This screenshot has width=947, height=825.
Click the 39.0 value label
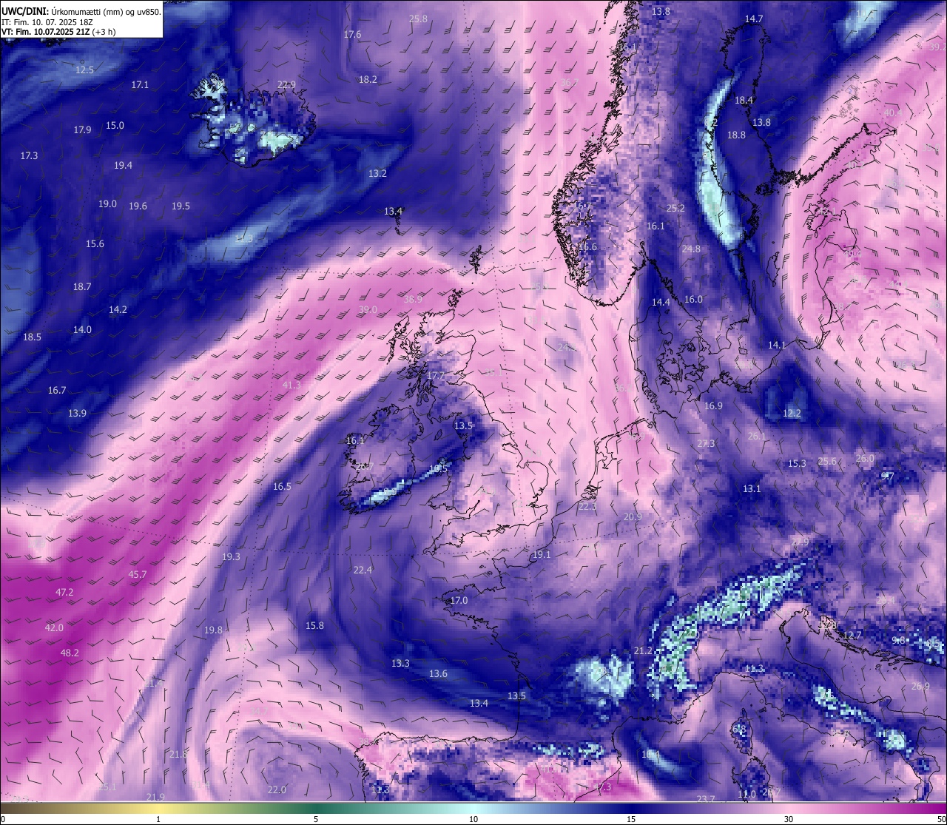368,309
